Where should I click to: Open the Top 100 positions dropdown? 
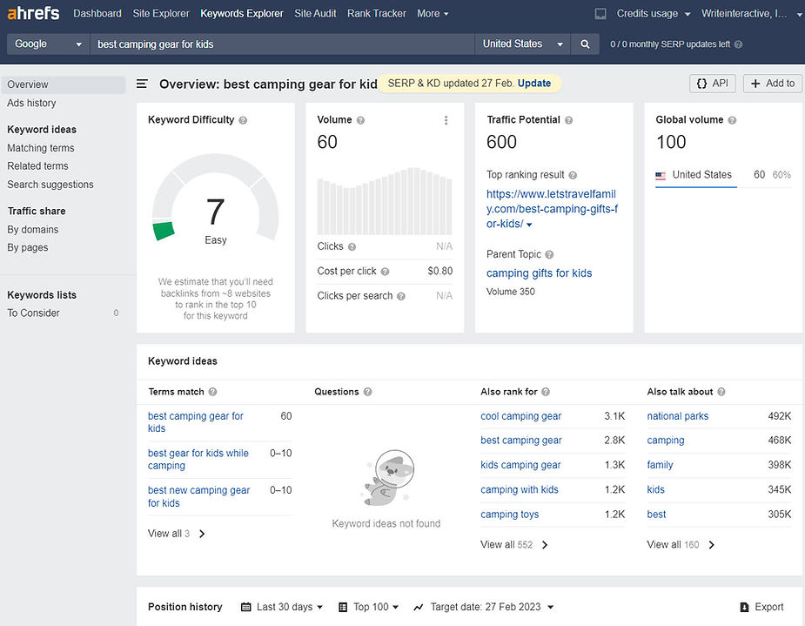(369, 607)
